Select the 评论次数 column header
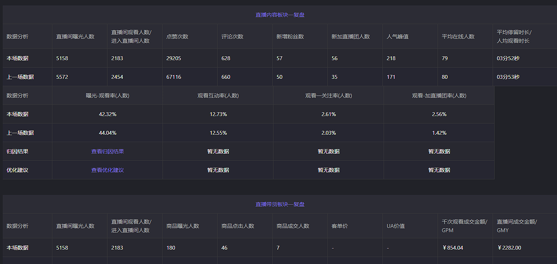This screenshot has height=264, width=557. click(x=232, y=36)
